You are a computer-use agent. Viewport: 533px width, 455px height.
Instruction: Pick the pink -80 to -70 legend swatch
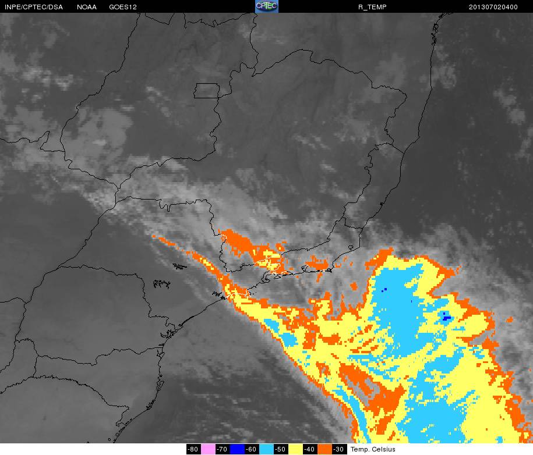(x=208, y=449)
